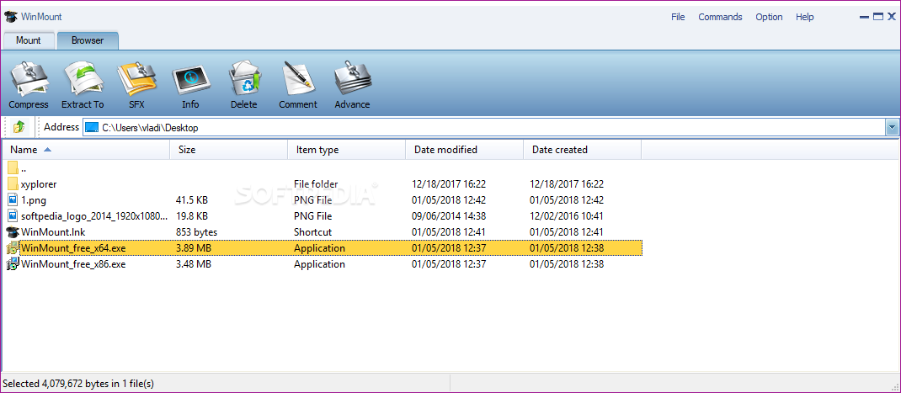The width and height of the screenshot is (901, 393).
Task: Sort by the Date created column header
Action: (x=582, y=150)
